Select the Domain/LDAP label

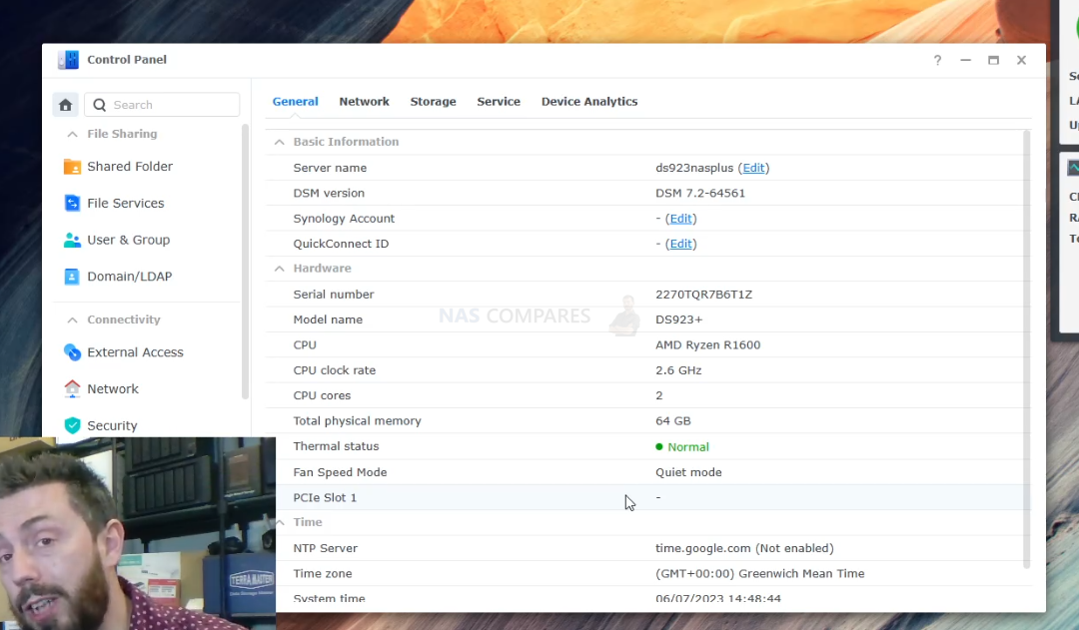point(129,276)
